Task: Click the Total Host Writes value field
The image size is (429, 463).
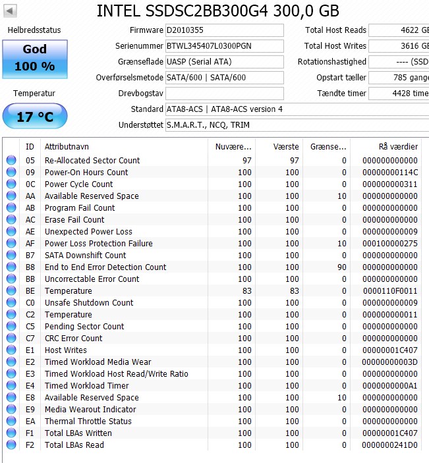Action: [399, 46]
